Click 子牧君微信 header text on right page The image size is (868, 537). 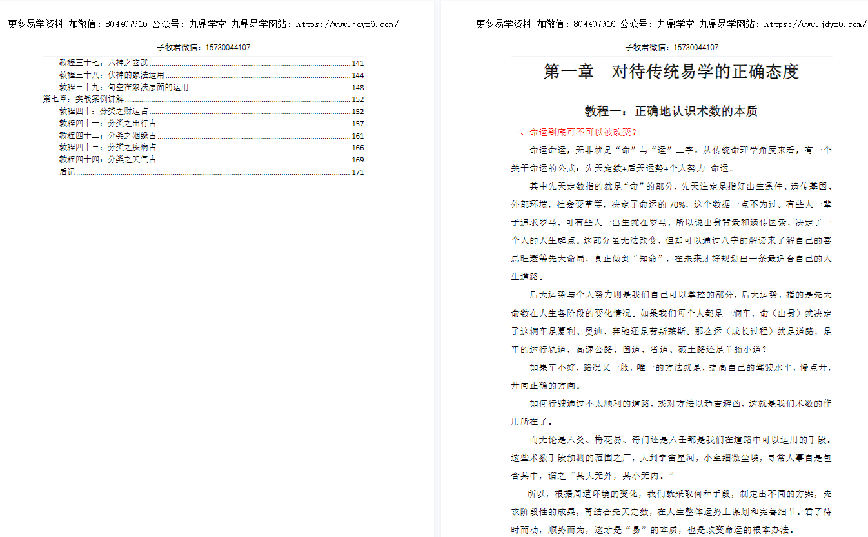click(x=671, y=48)
